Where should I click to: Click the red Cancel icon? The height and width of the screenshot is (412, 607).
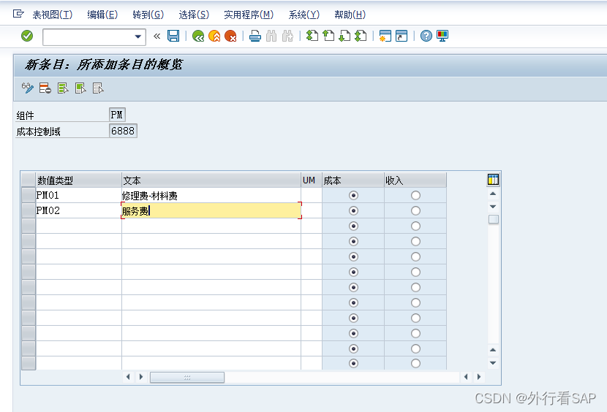[x=230, y=37]
